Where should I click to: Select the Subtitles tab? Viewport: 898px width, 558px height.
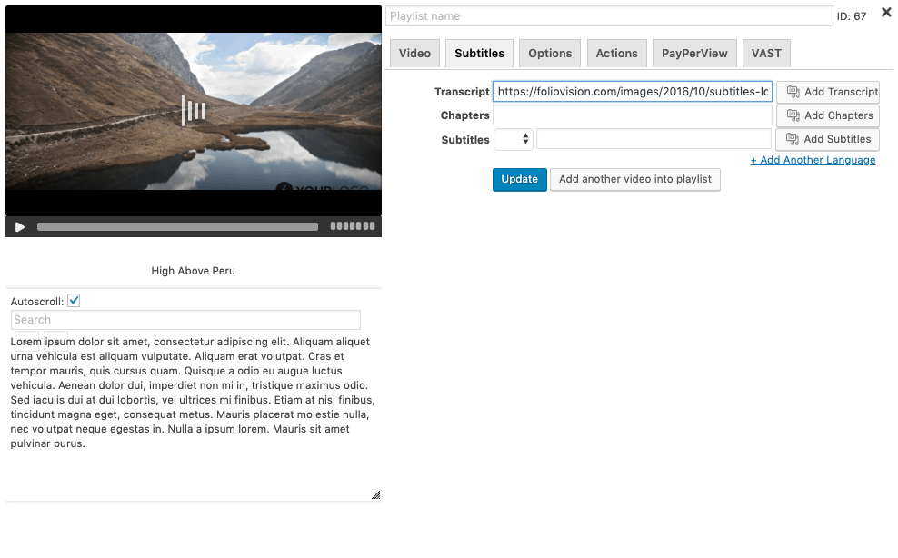tap(479, 54)
